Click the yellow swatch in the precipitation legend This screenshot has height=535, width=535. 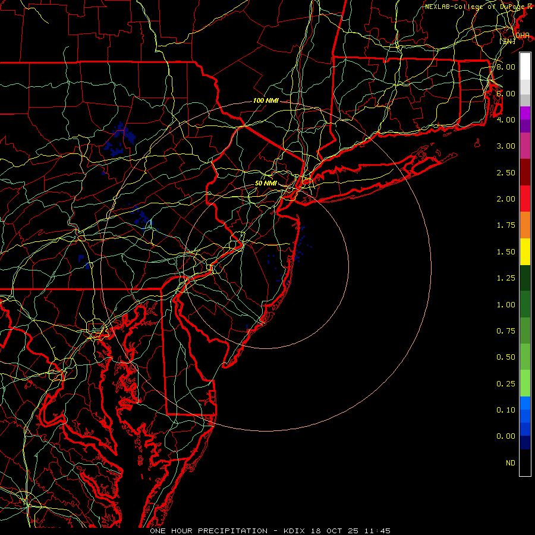[525, 251]
